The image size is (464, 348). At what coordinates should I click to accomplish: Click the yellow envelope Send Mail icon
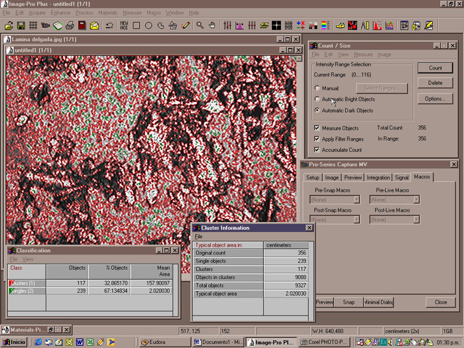[94, 26]
